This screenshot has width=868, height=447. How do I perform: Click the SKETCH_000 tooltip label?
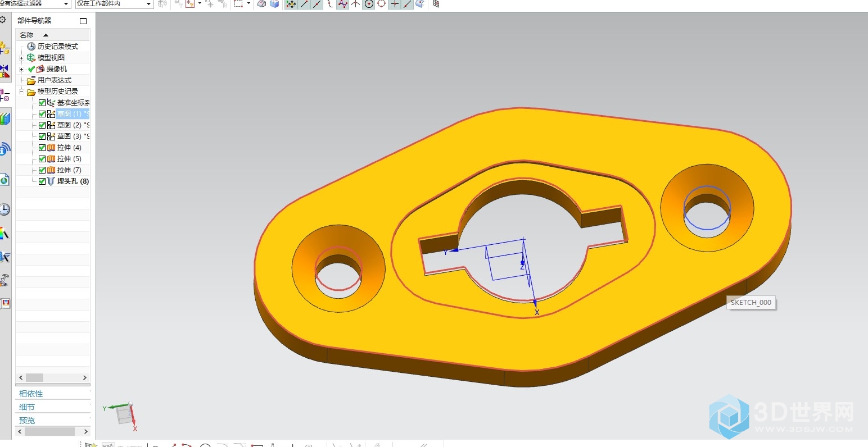pos(751,303)
